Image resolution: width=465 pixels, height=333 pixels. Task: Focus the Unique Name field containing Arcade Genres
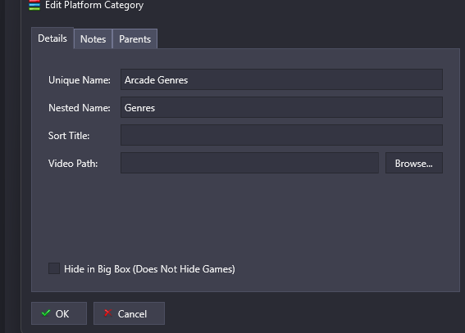[282, 79]
